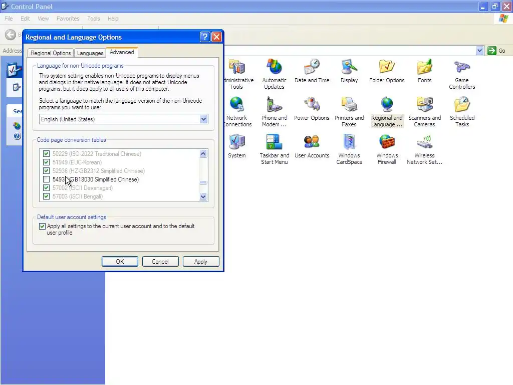Toggle 51949 EUC-Korean checkbox
This screenshot has width=513, height=385.
tap(46, 162)
